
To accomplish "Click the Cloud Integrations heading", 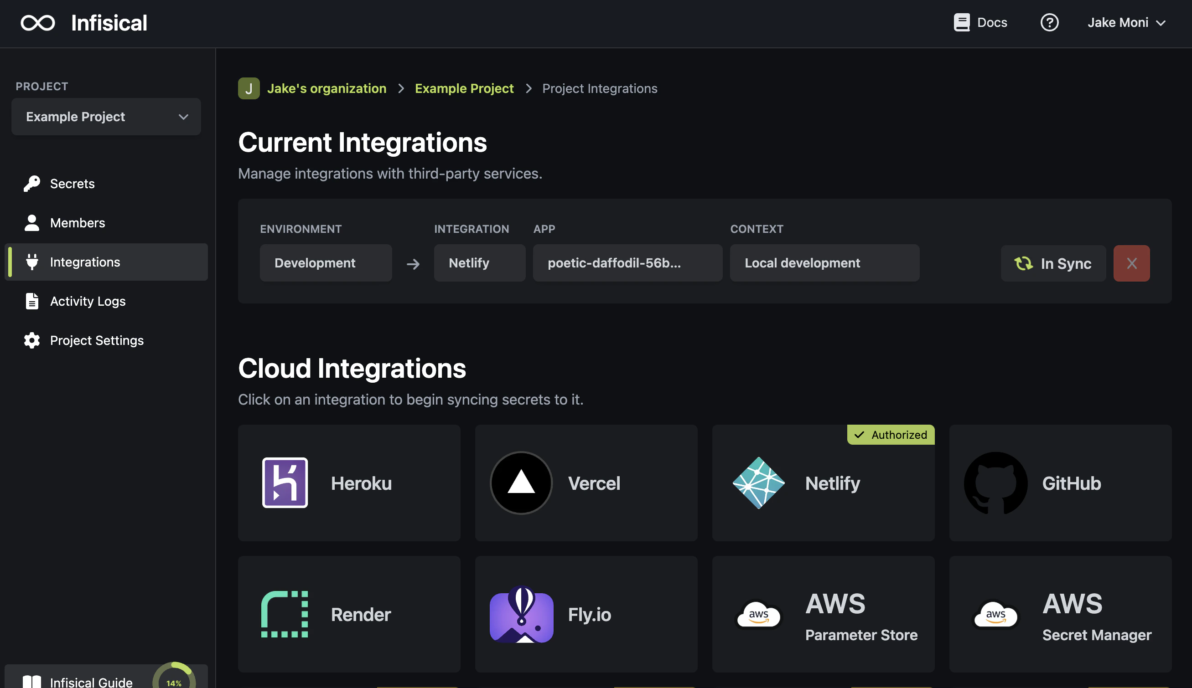I will [352, 368].
